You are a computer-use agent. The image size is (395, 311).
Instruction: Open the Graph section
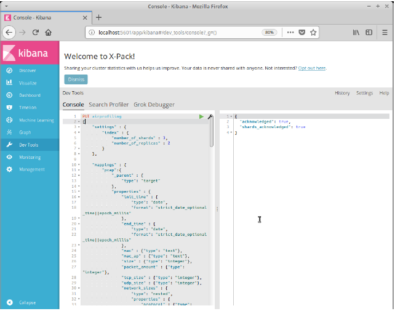click(25, 132)
